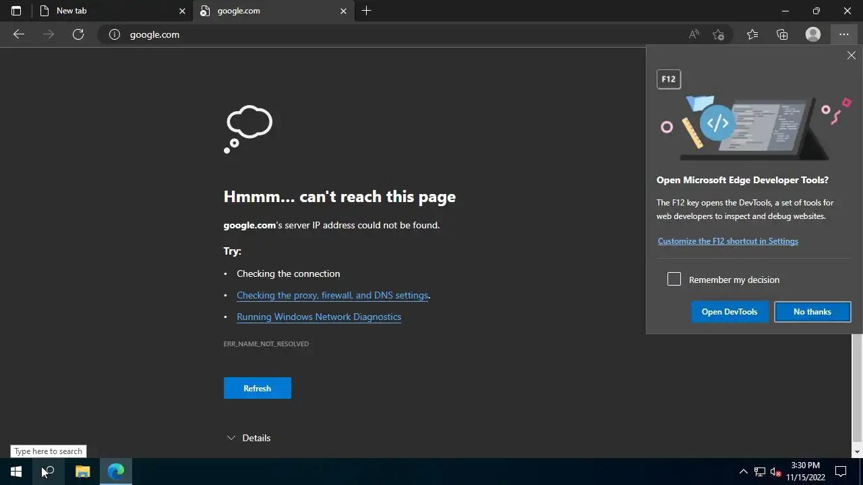Open Settings and more menu
Viewport: 863px width, 485px height.
click(844, 34)
